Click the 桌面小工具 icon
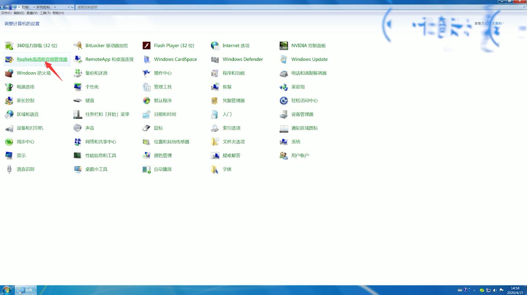 pyautogui.click(x=78, y=169)
